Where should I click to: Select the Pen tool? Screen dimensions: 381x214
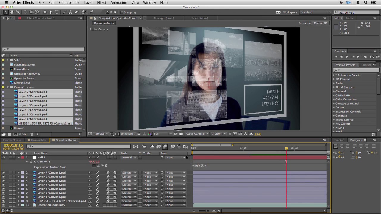pos(51,12)
